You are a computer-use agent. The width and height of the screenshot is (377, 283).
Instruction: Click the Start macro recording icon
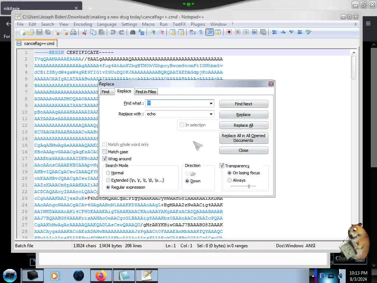tap(229, 32)
